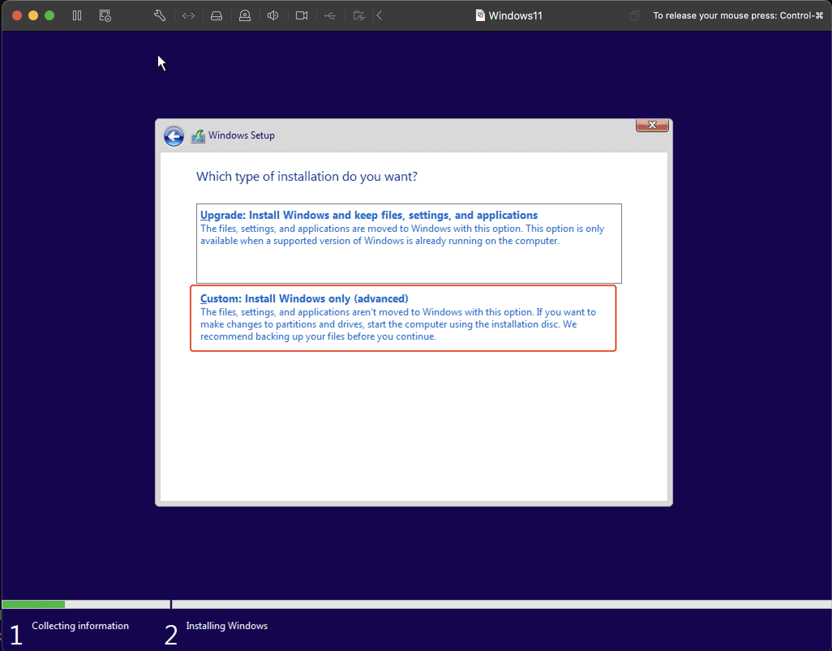This screenshot has height=651, width=832.
Task: Click the hard disk drive icon
Action: click(x=217, y=16)
